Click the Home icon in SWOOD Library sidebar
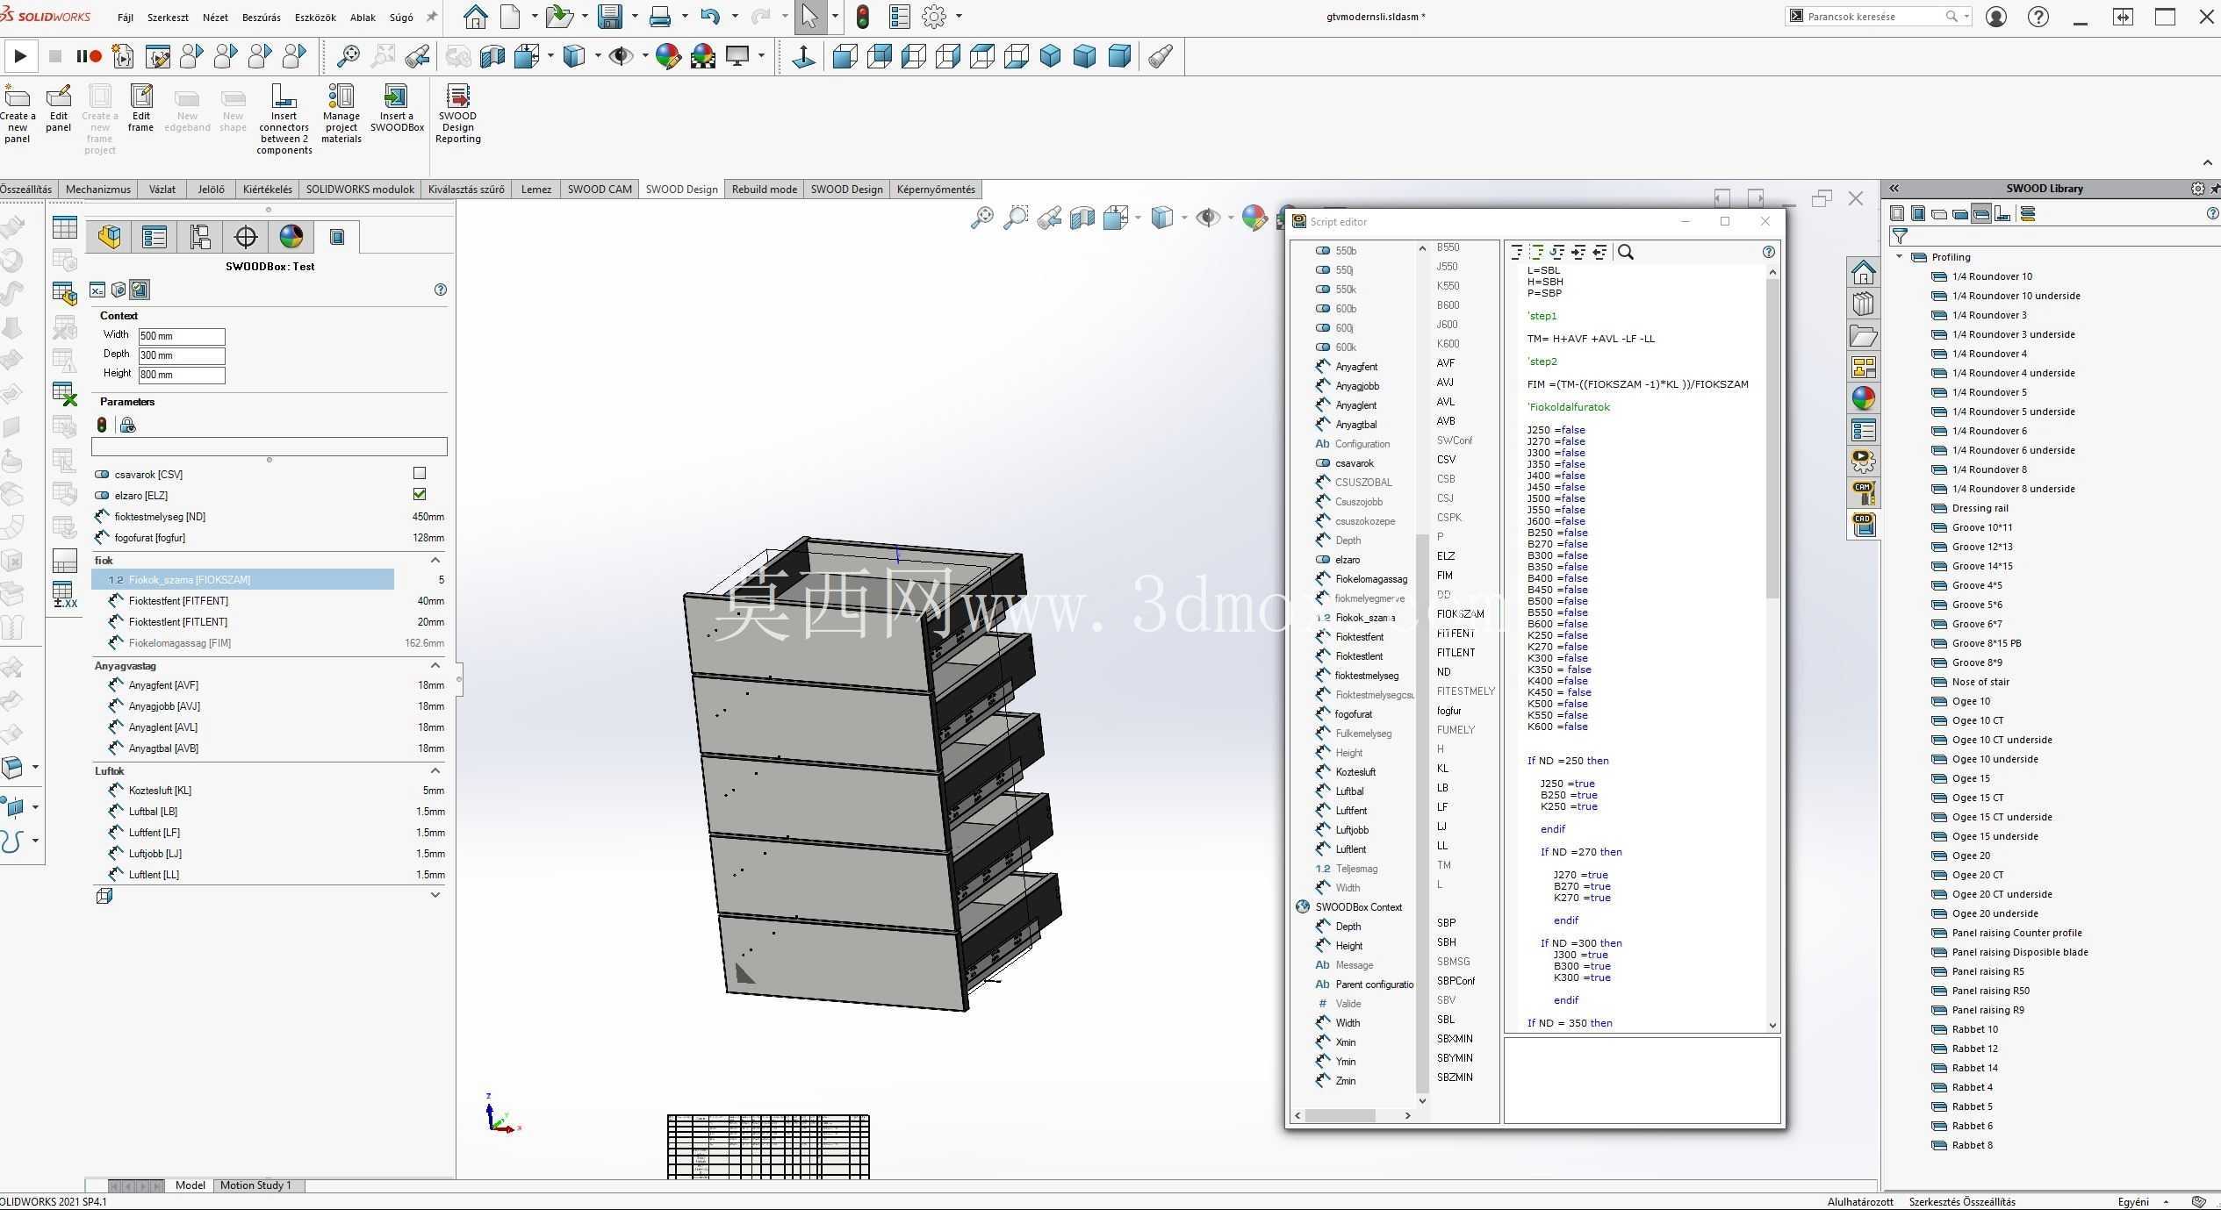This screenshot has width=2221, height=1210. pos(1863,273)
